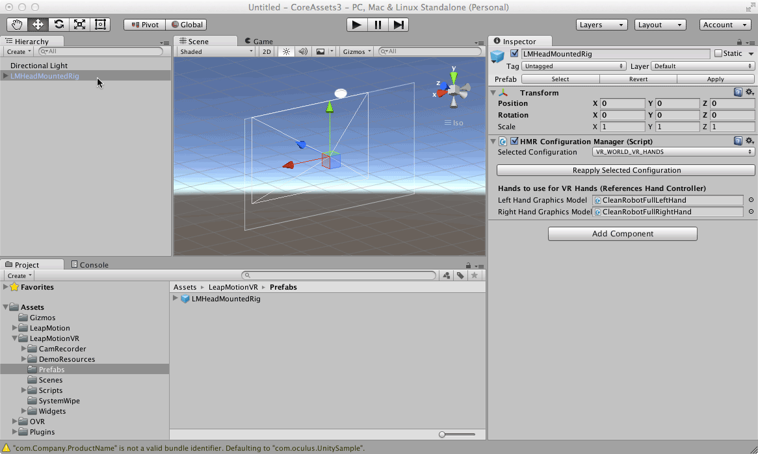The width and height of the screenshot is (758, 454).
Task: Switch to the Game tab
Action: click(x=259, y=41)
